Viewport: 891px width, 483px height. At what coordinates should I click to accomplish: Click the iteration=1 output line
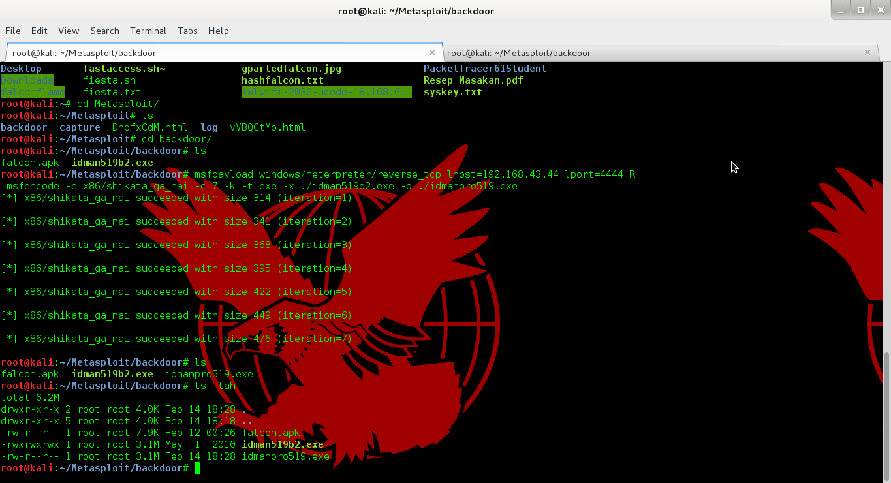tap(176, 198)
